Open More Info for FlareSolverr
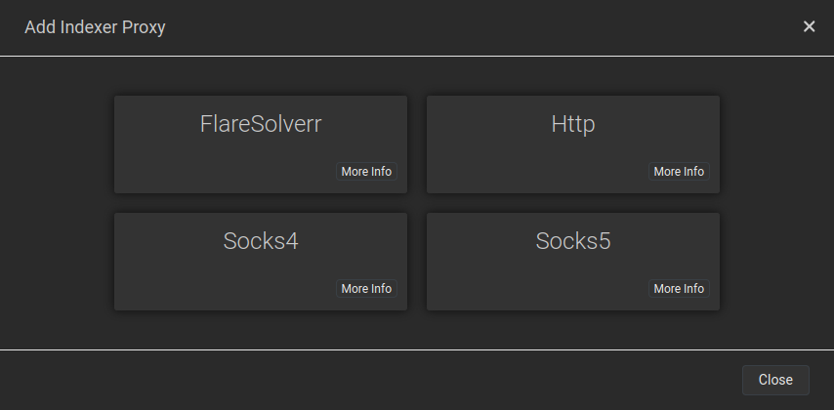Screen dimensions: 834x410 (x=366, y=171)
